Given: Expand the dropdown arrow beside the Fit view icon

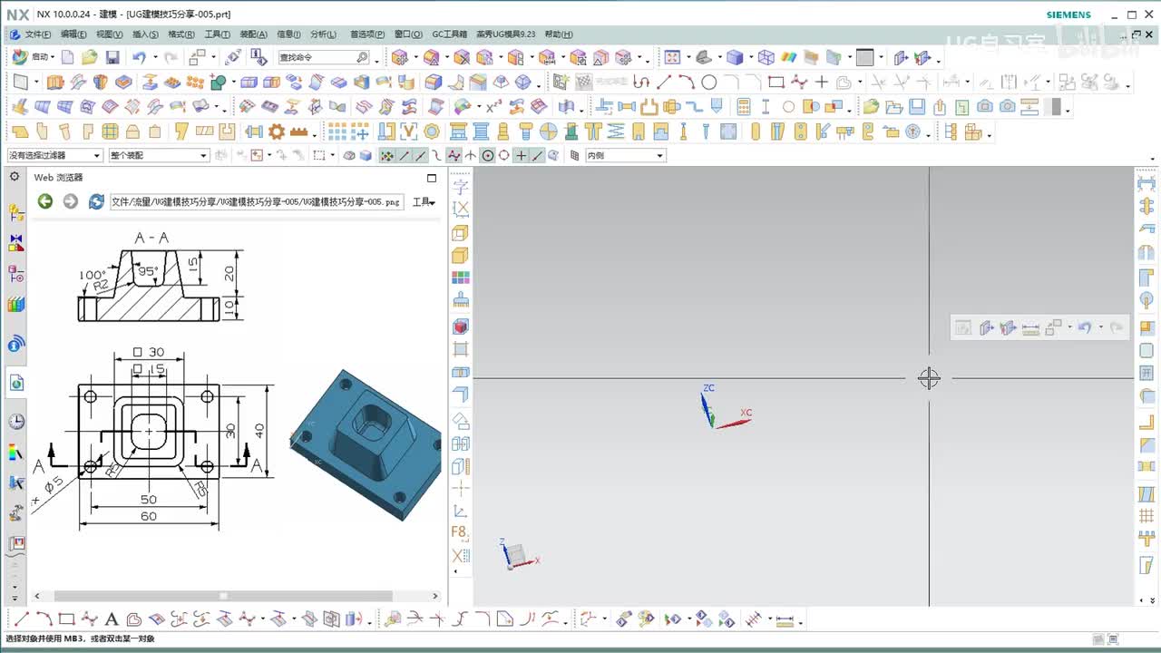Looking at the screenshot, I should (x=687, y=57).
